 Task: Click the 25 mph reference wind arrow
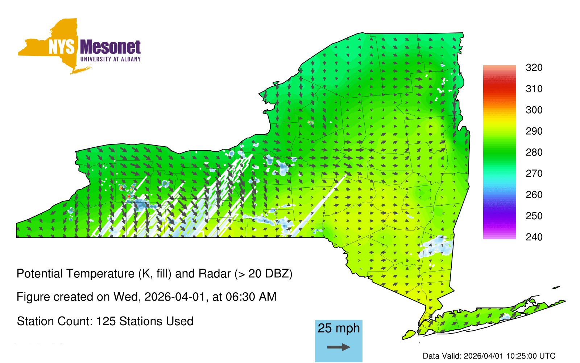click(x=339, y=347)
